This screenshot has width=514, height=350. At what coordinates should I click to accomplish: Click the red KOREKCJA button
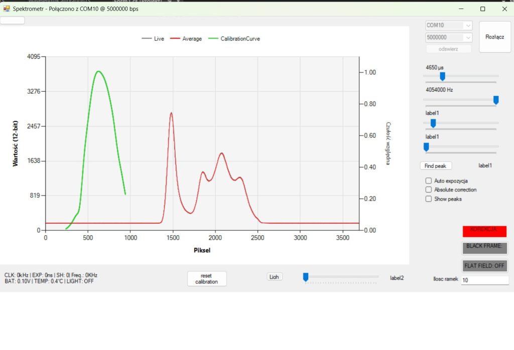coord(484,231)
